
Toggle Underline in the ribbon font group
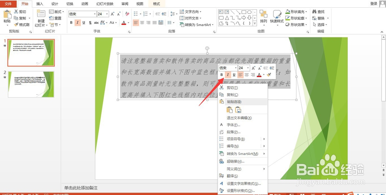(84, 23)
